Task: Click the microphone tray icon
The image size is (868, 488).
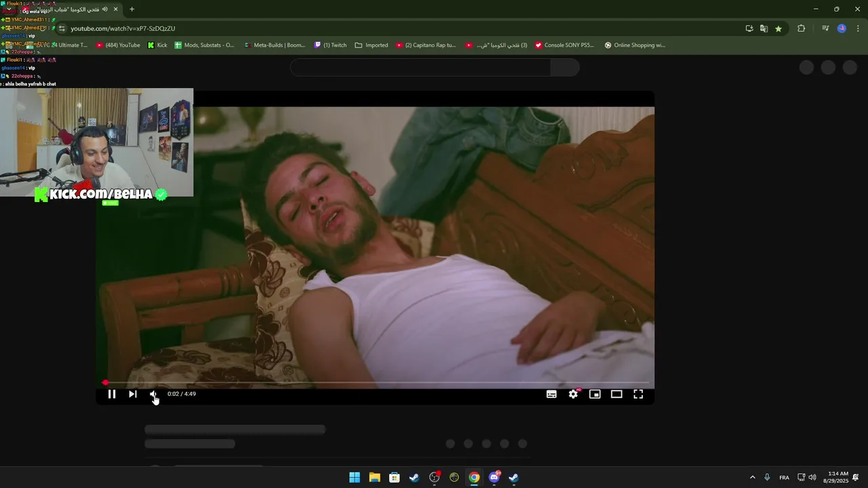Action: 767,477
